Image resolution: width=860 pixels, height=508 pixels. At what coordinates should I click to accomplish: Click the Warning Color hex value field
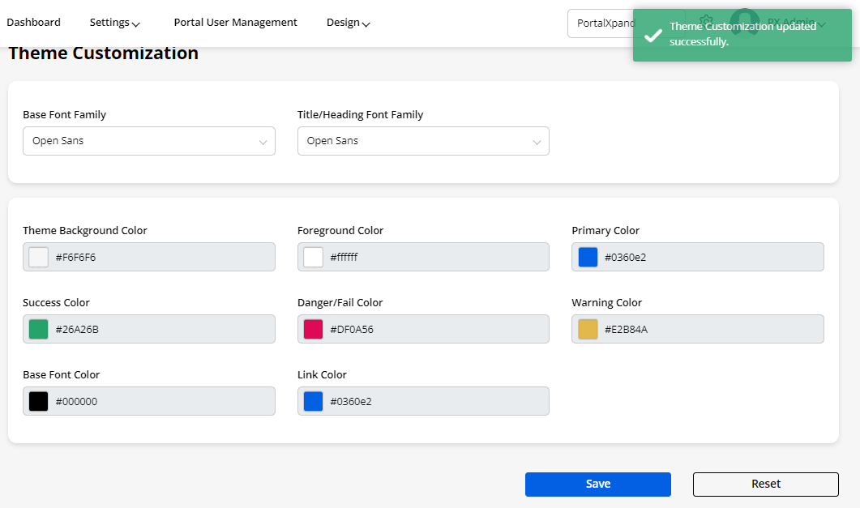click(709, 329)
